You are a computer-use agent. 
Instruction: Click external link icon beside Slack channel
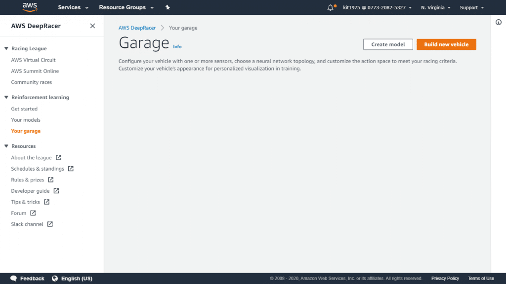click(50, 224)
